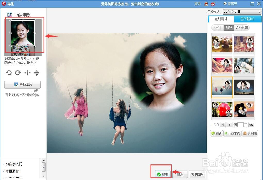This screenshot has width=263, height=180.
Task: Flip the photo vertically
Action: tap(37, 73)
